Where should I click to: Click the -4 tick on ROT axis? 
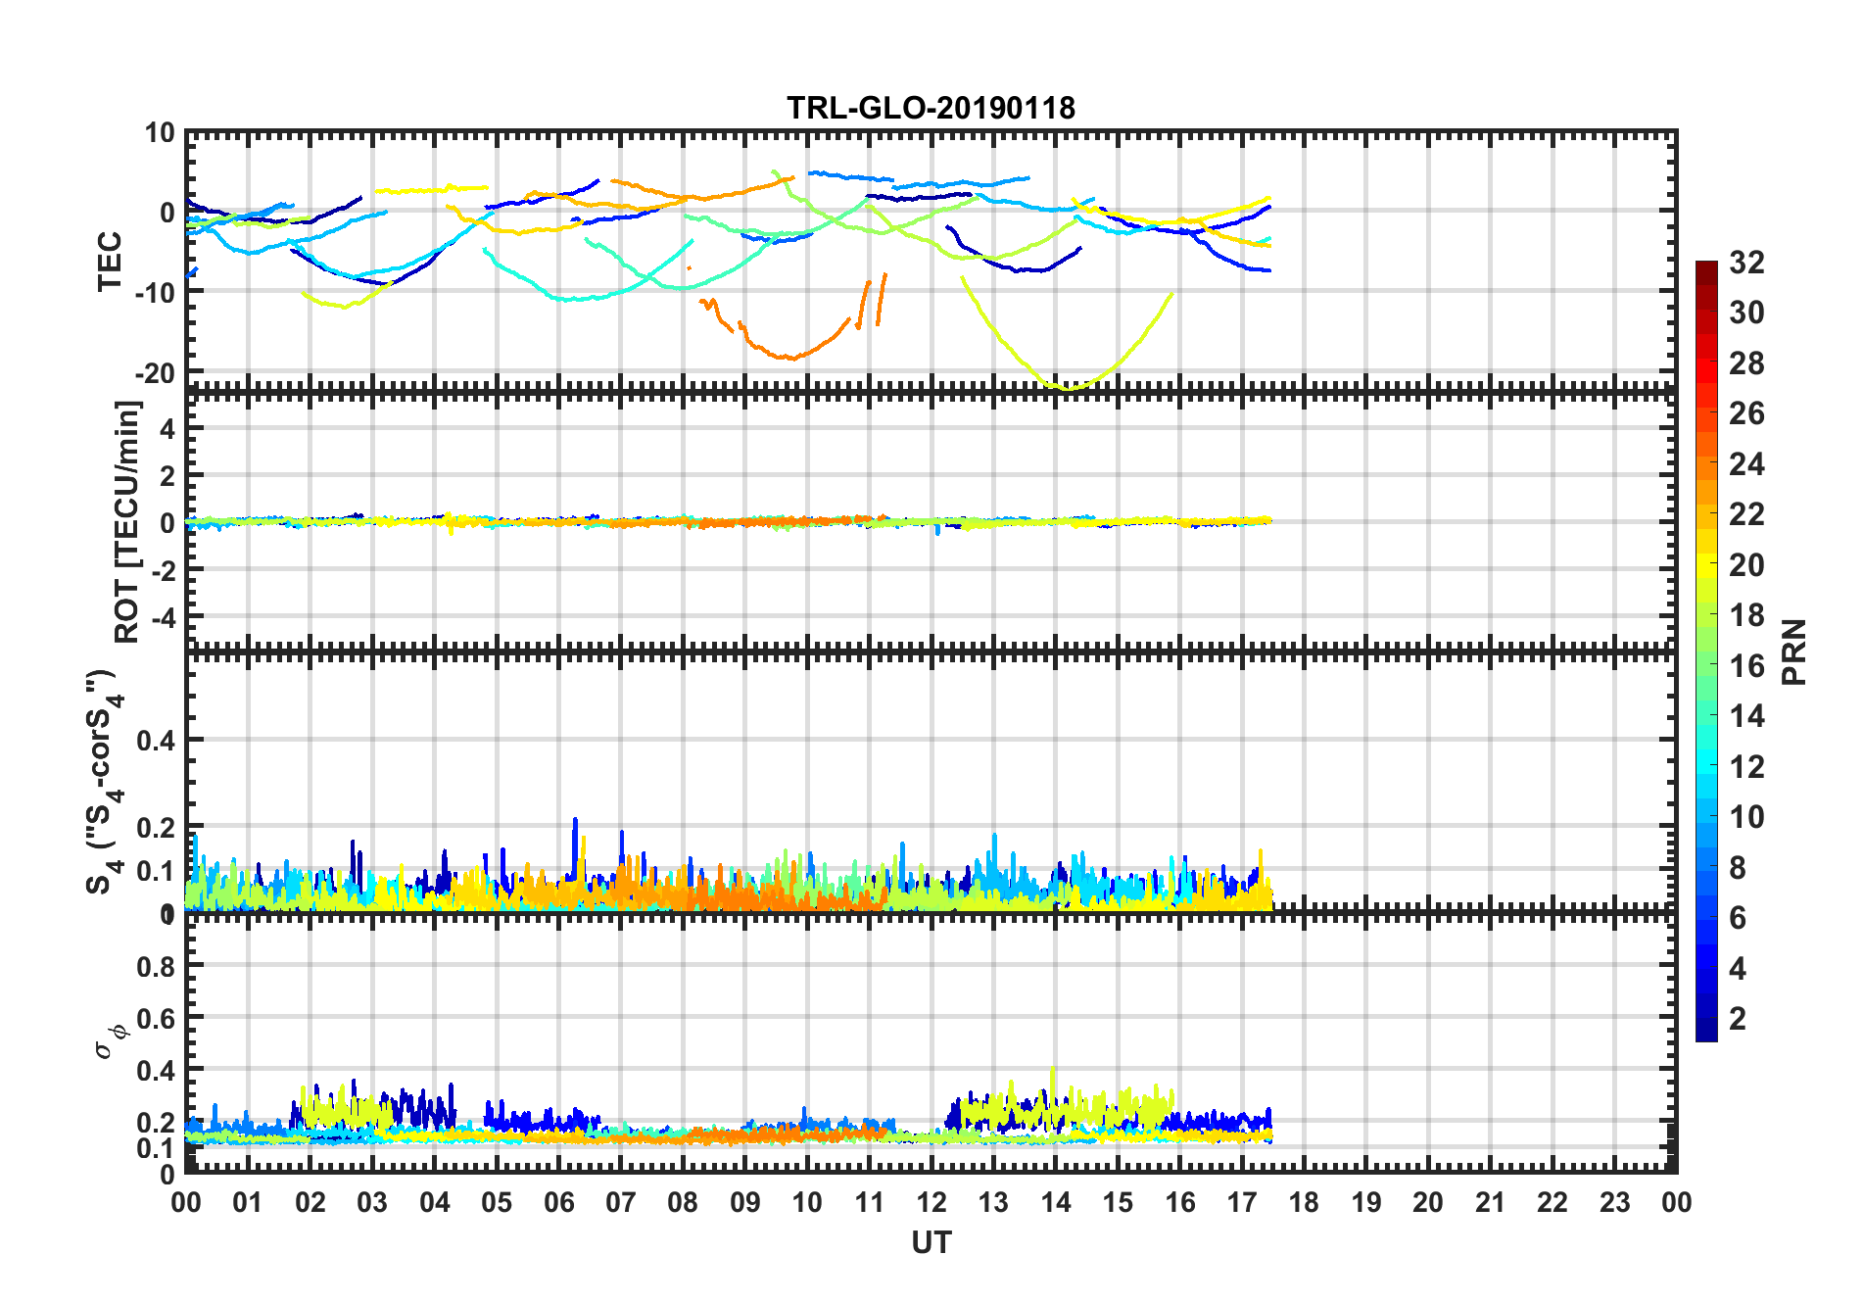click(162, 618)
